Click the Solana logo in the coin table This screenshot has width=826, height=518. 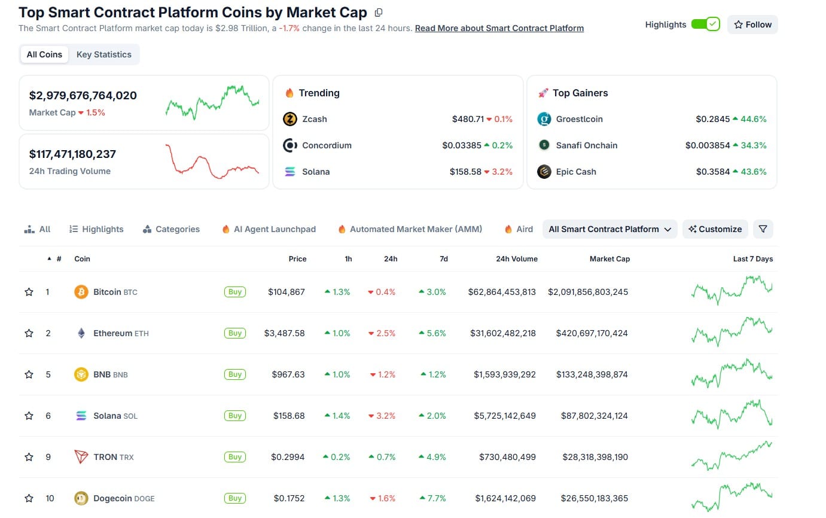click(x=81, y=415)
